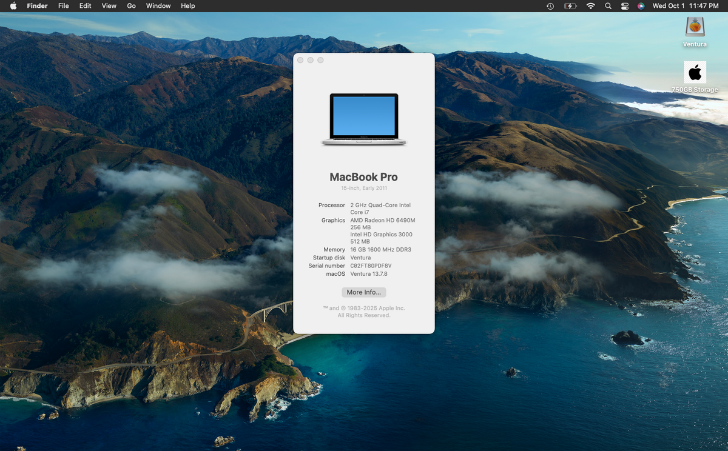
Task: Launch Siri from the menu bar
Action: 641,6
